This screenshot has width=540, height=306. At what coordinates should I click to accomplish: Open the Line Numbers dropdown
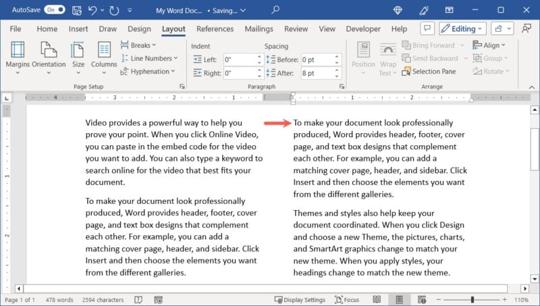tap(149, 58)
